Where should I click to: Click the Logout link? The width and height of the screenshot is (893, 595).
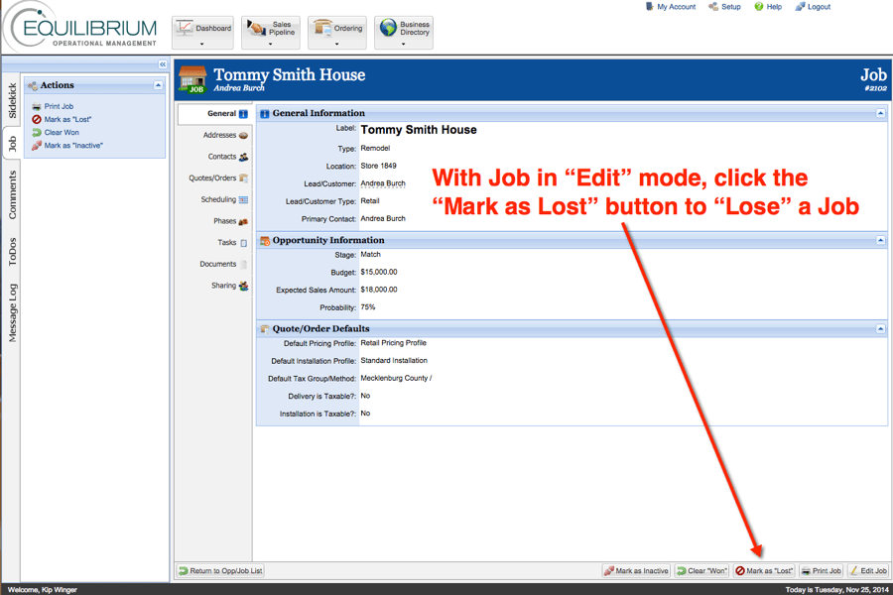point(813,7)
